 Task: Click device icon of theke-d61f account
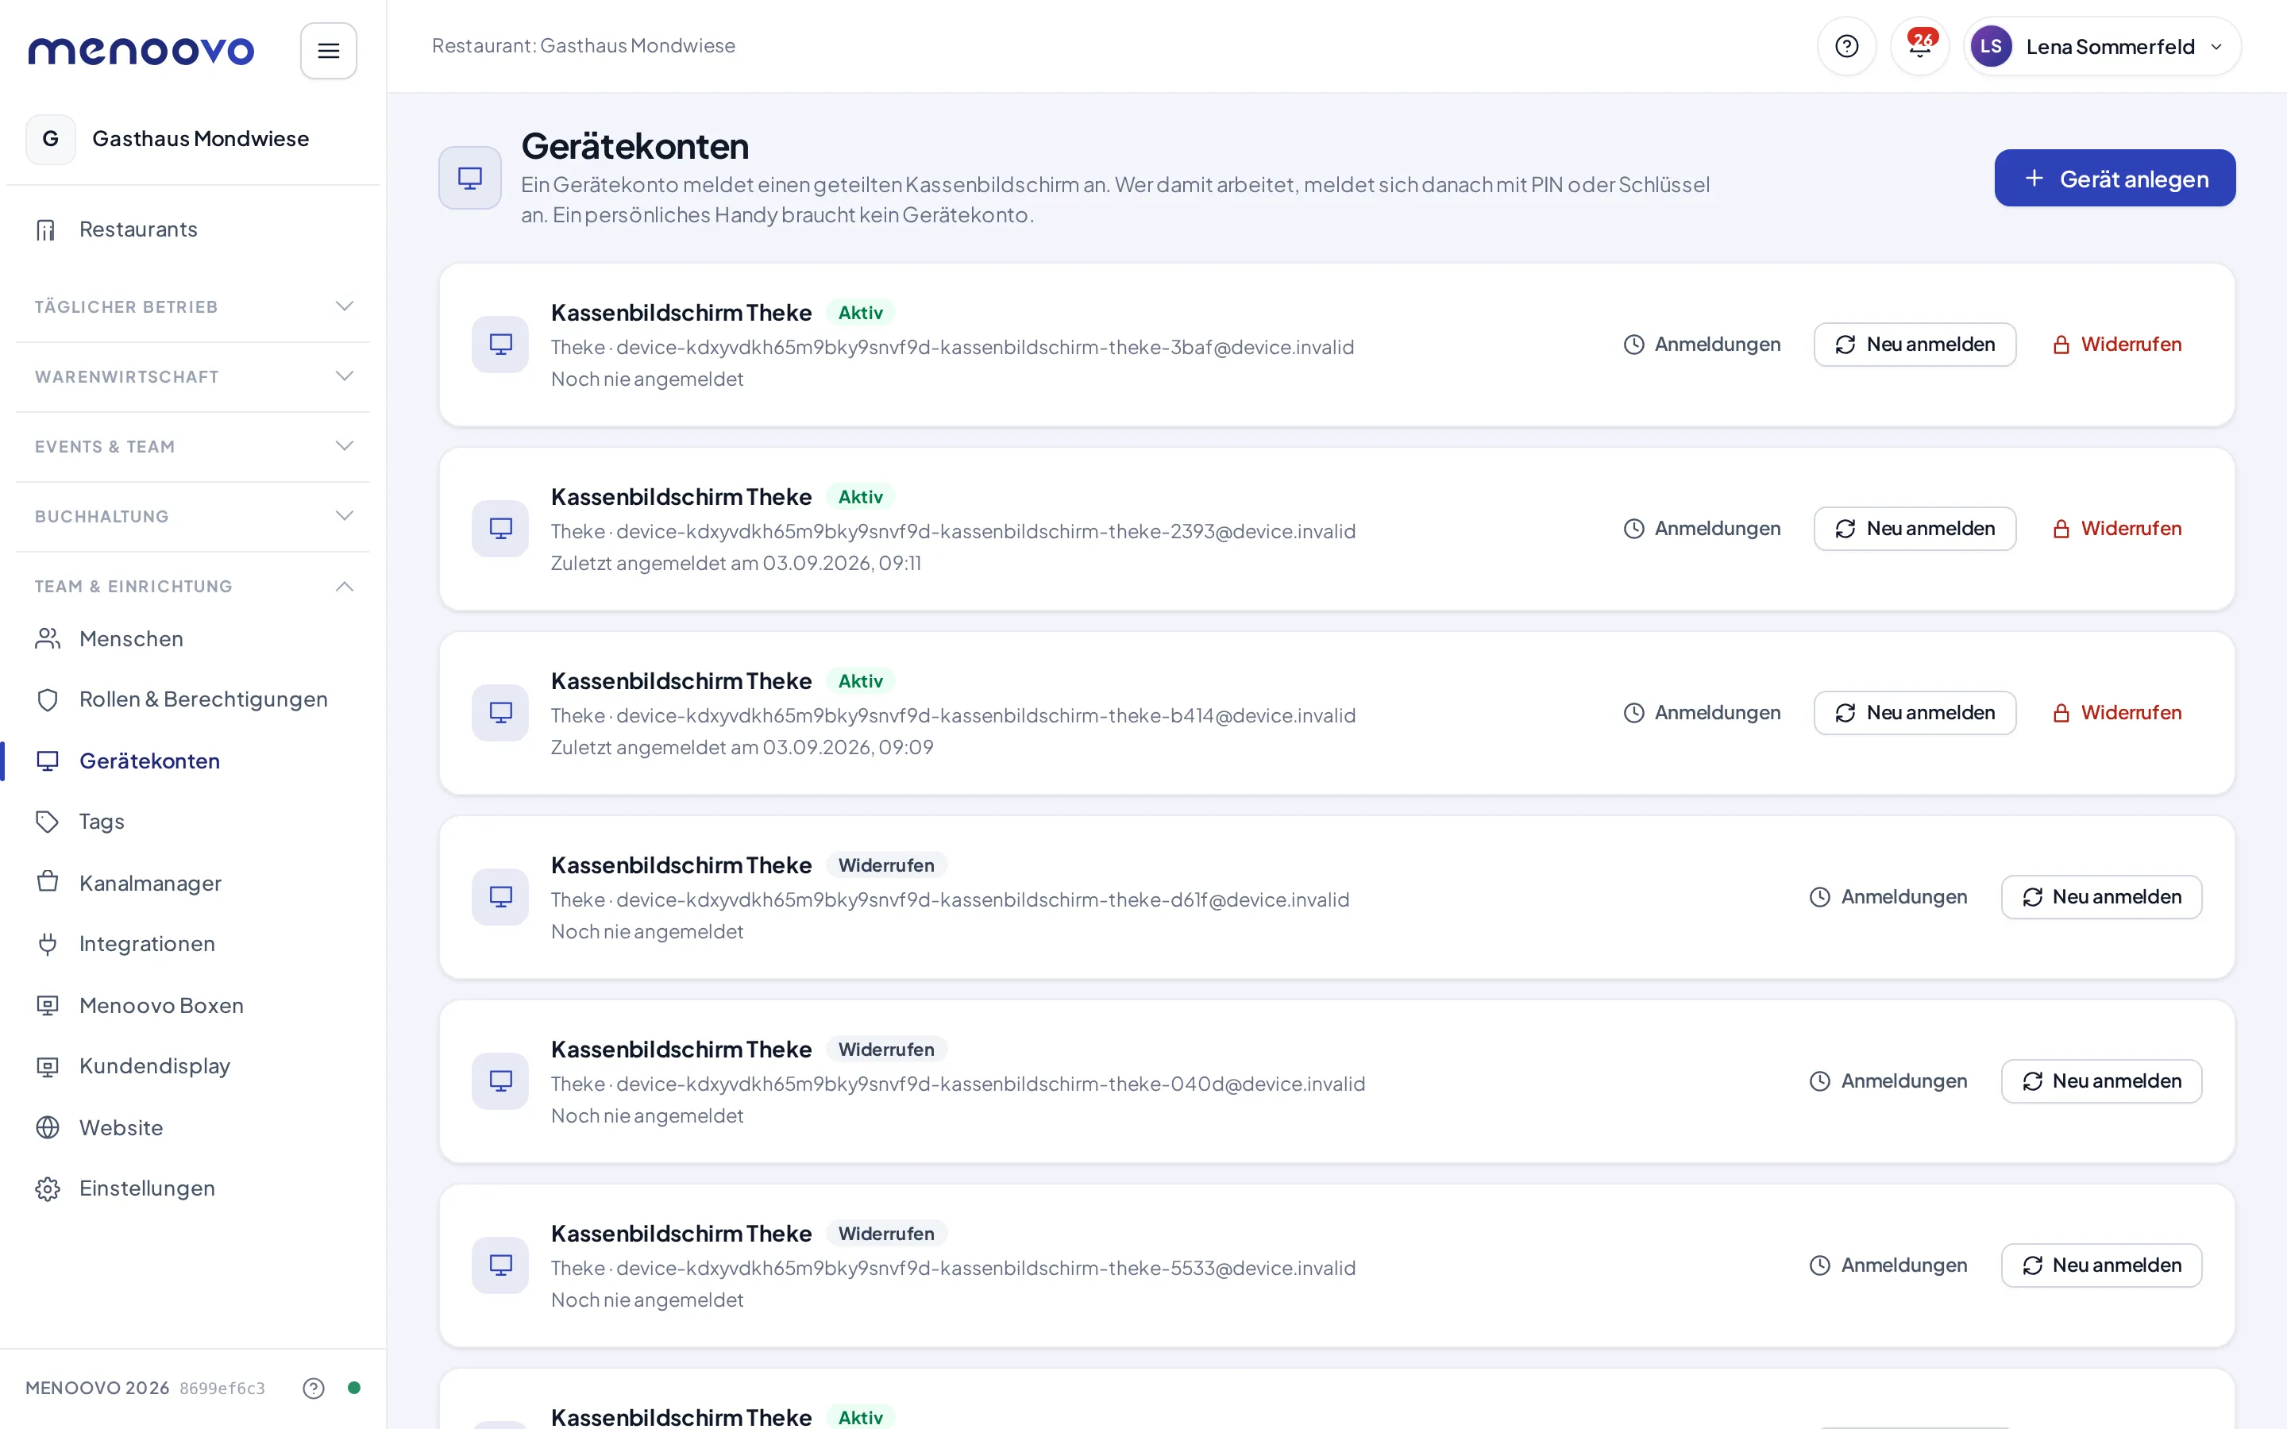500,897
